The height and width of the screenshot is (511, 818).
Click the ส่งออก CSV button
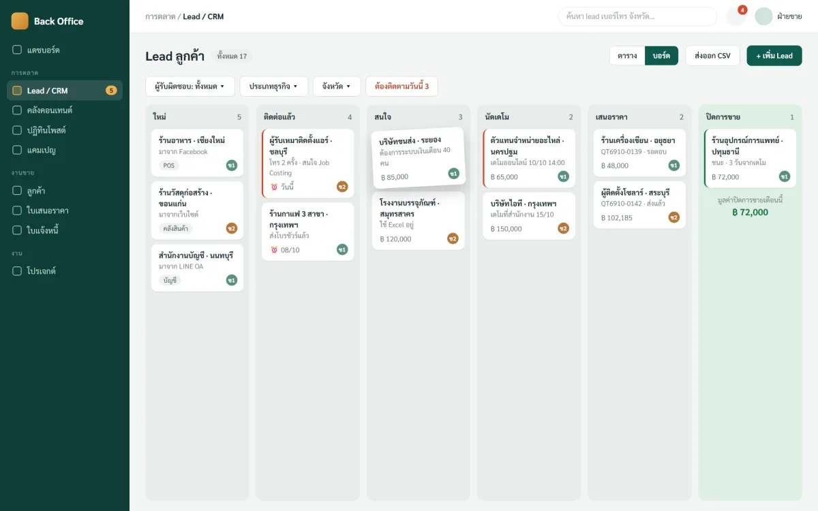coord(712,56)
